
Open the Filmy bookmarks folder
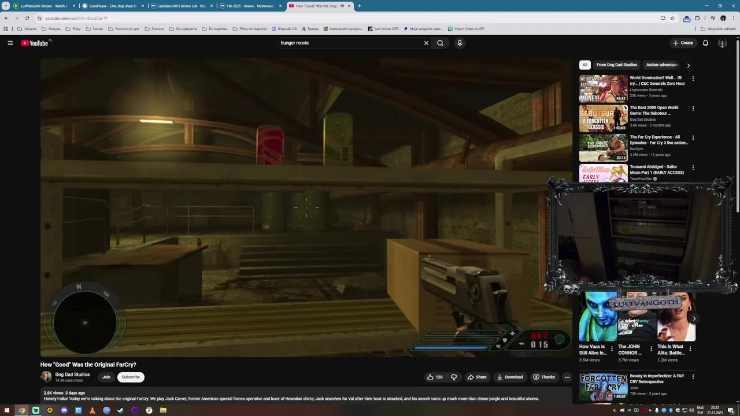73,29
